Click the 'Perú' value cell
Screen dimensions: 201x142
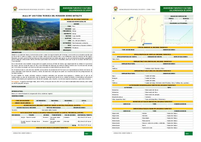[x=82, y=26]
